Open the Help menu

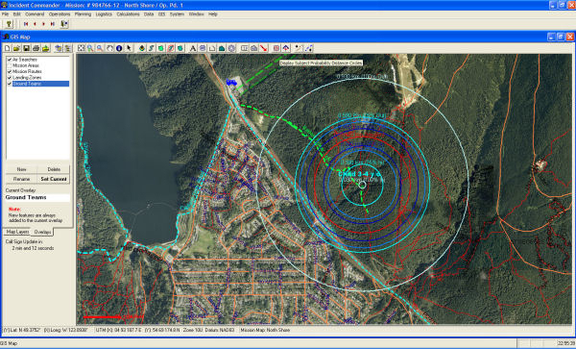[213, 14]
